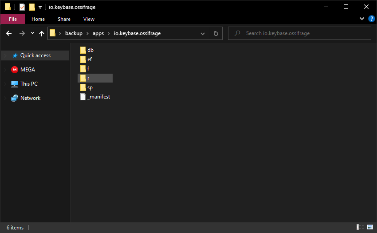
Task: Select the _manifest file
Action: point(98,97)
